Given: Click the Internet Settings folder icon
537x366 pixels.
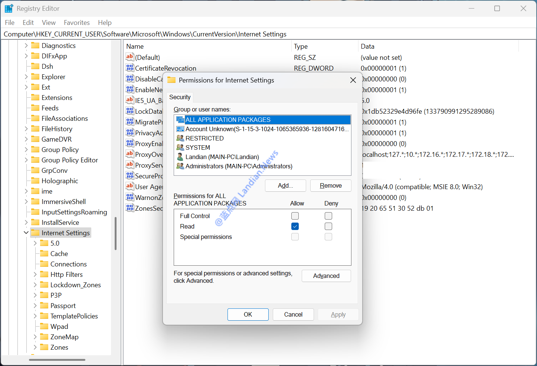Looking at the screenshot, I should pyautogui.click(x=35, y=233).
